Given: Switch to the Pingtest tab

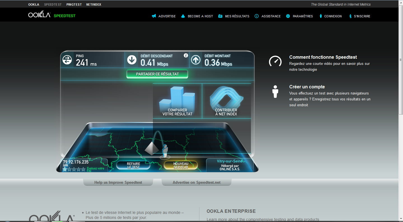Looking at the screenshot, I should pyautogui.click(x=74, y=4).
